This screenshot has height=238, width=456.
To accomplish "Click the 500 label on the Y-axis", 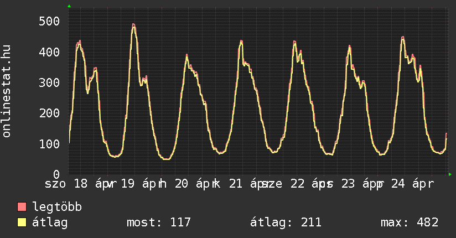I will coord(50,22).
